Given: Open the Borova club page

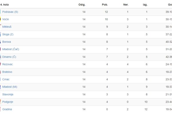Looking at the screenshot, I should coord(7,42).
